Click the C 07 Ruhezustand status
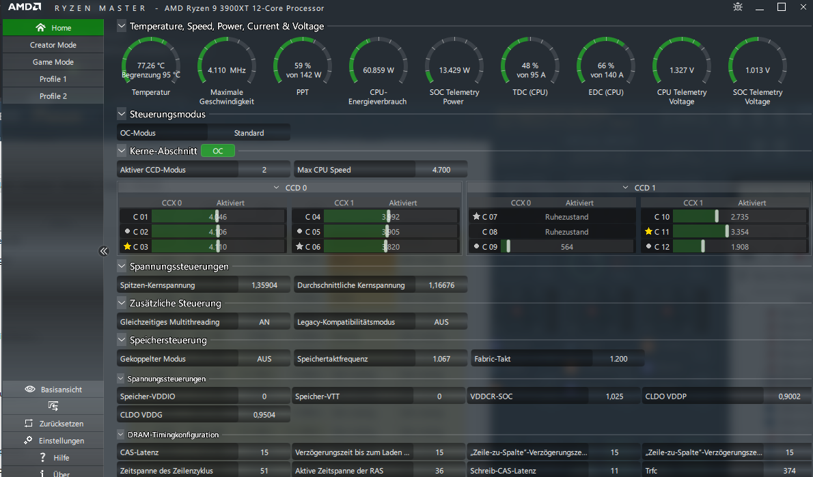Screen dimensions: 813x477 point(566,217)
